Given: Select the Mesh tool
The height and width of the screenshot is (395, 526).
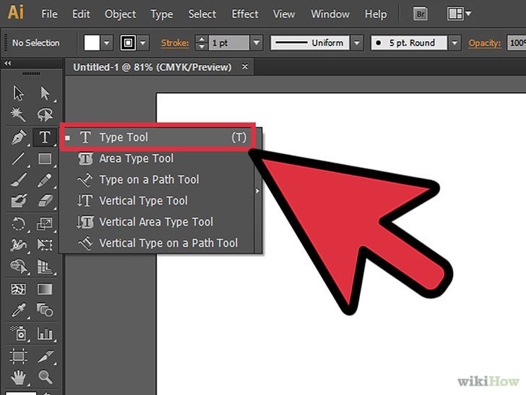Looking at the screenshot, I should (x=18, y=289).
